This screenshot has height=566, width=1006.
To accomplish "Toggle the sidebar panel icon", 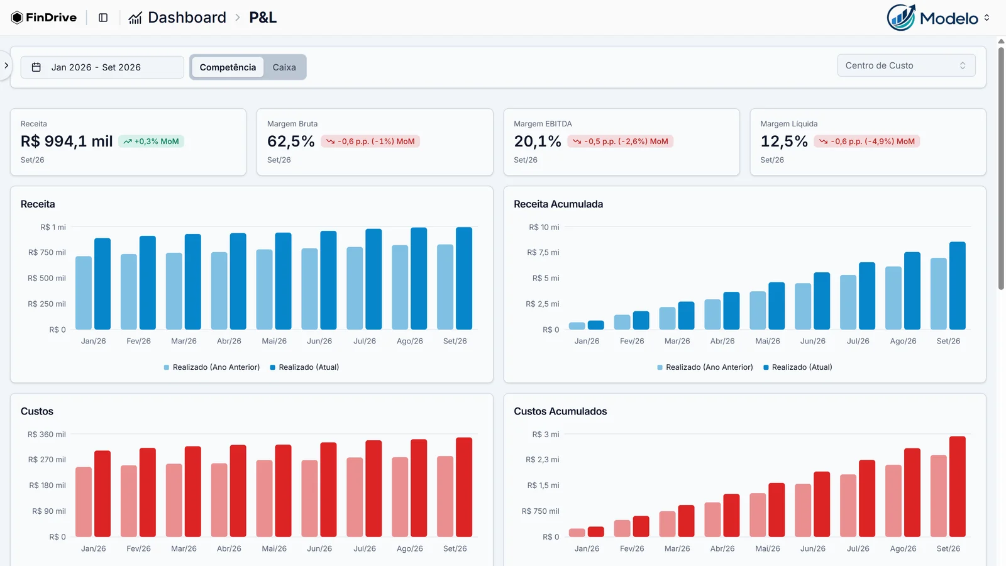I will tap(103, 18).
